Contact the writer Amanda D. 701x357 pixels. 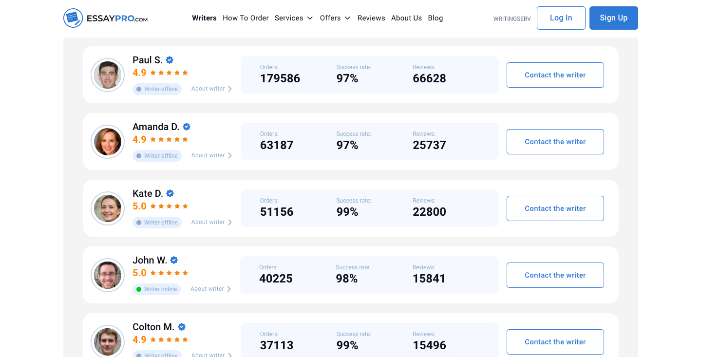click(x=555, y=142)
